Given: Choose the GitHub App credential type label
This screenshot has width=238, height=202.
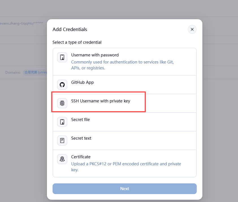Looking at the screenshot, I should [x=83, y=82].
